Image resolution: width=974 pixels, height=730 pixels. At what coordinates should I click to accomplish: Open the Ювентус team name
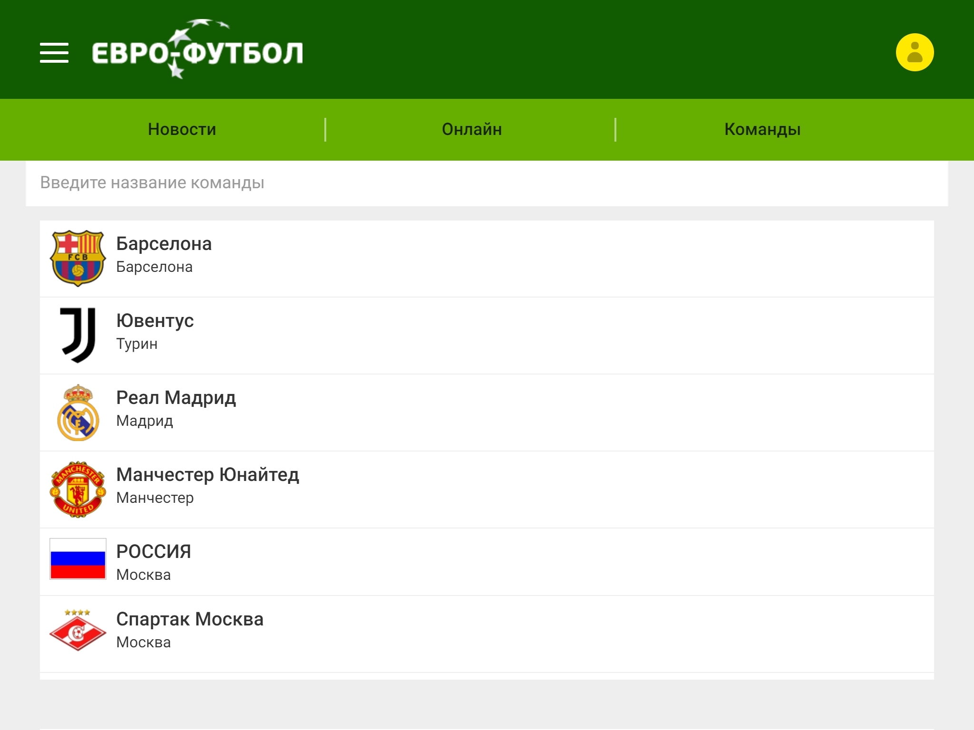(x=155, y=321)
